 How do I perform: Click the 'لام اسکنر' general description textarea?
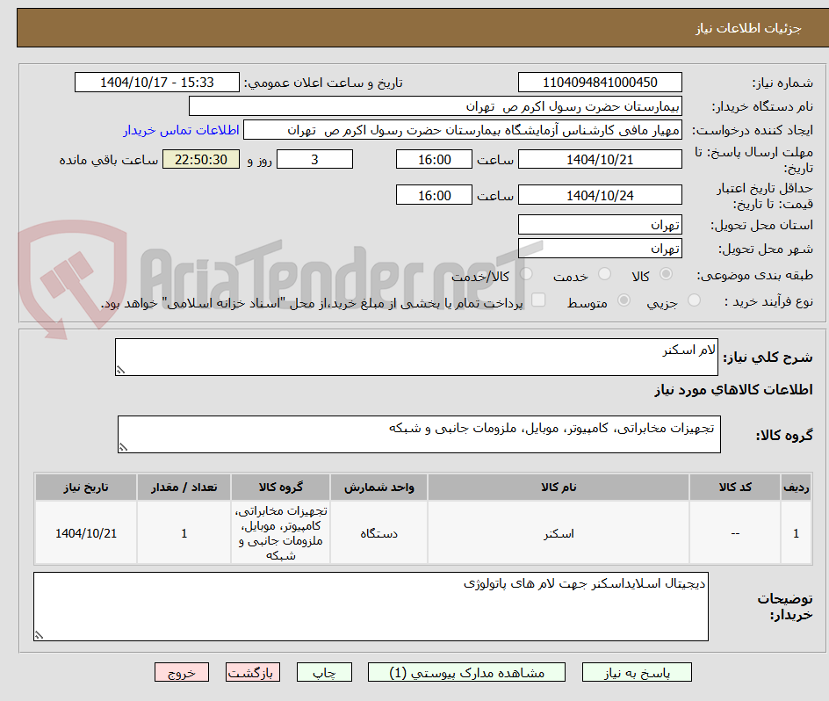[x=416, y=358]
